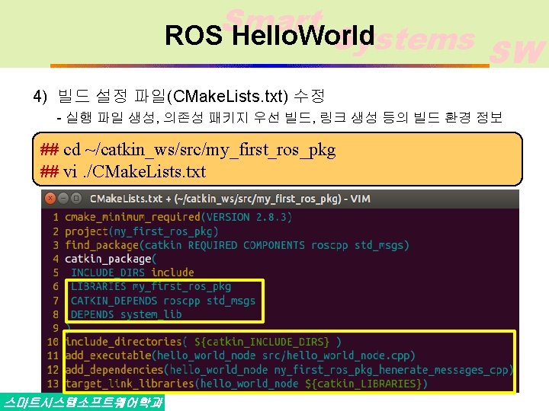Click the vi ./CMakeLists.txt command

(134, 171)
